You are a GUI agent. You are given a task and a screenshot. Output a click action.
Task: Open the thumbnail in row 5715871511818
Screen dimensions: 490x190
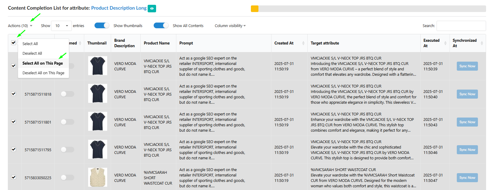pyautogui.click(x=98, y=93)
